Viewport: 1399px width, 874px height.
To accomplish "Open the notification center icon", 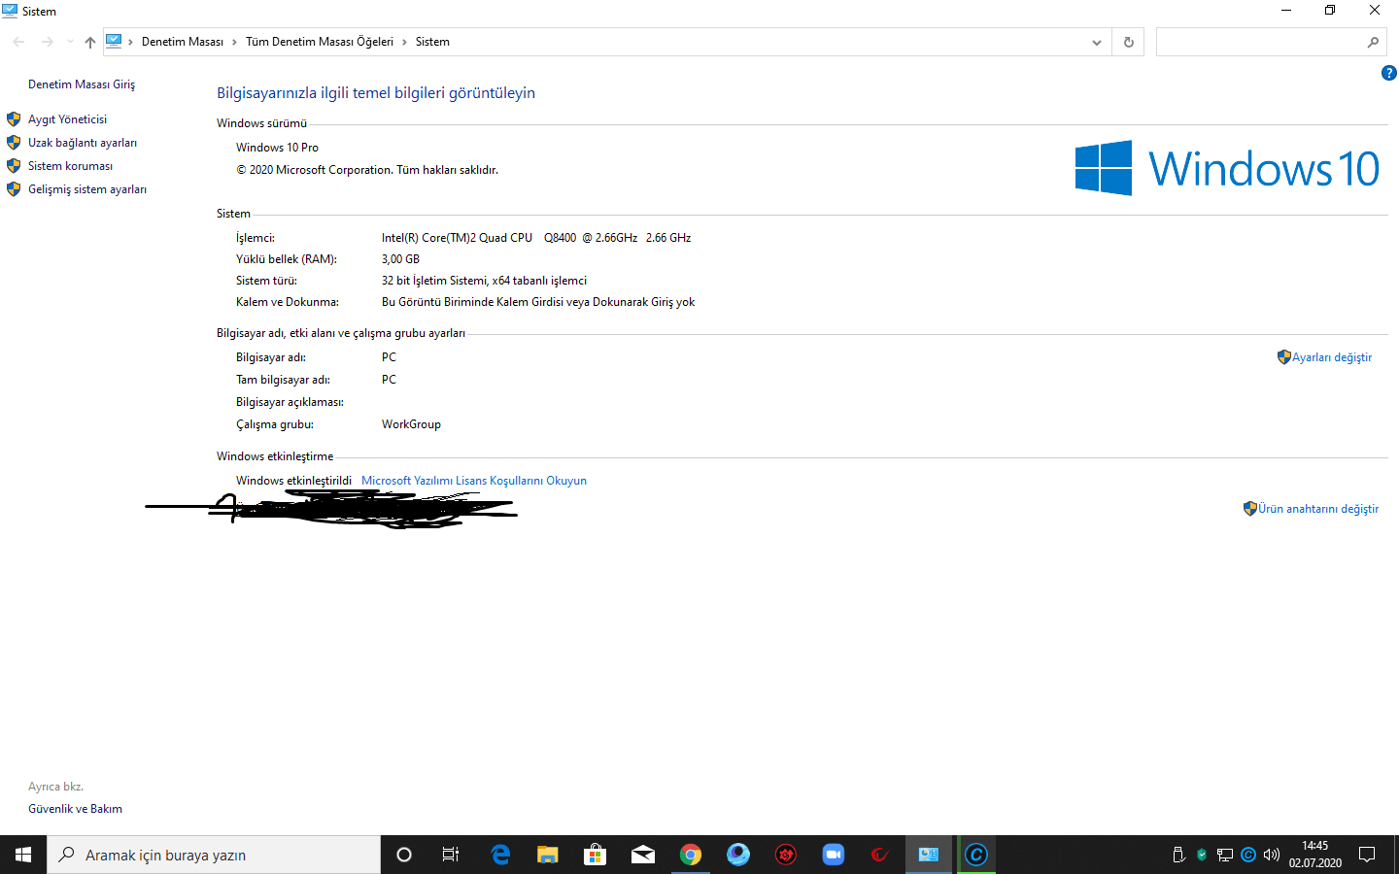I will (1367, 855).
